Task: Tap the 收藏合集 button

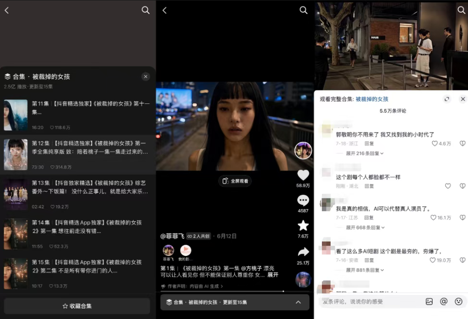Action: coord(77,306)
